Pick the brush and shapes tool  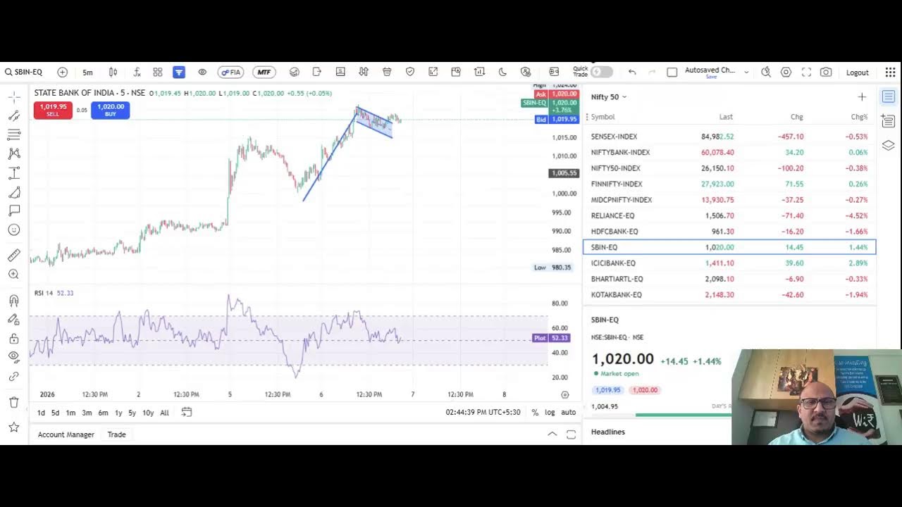click(x=14, y=192)
